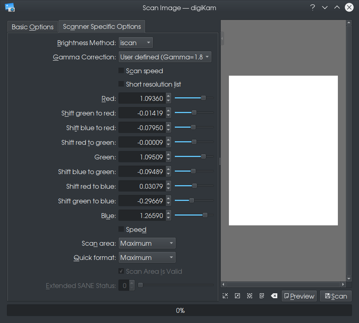Viewport: 359px width, 323px height.
Task: Click the preview horizontal scrollbar right arrow
Action: point(343,284)
